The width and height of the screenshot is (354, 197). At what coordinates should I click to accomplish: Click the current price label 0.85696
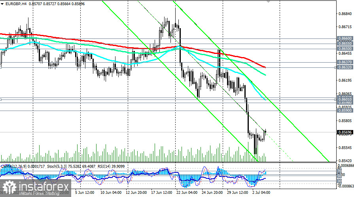click(345, 132)
